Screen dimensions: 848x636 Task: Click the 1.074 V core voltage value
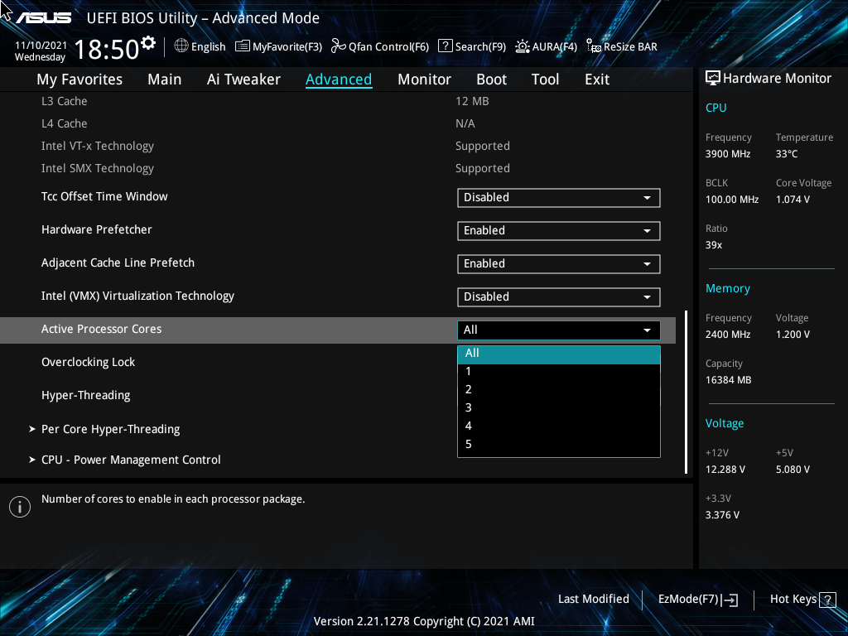pos(793,200)
